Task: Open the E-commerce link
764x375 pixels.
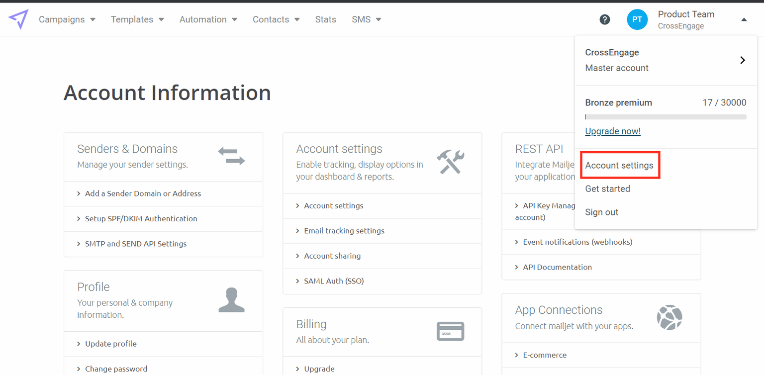Action: (545, 355)
